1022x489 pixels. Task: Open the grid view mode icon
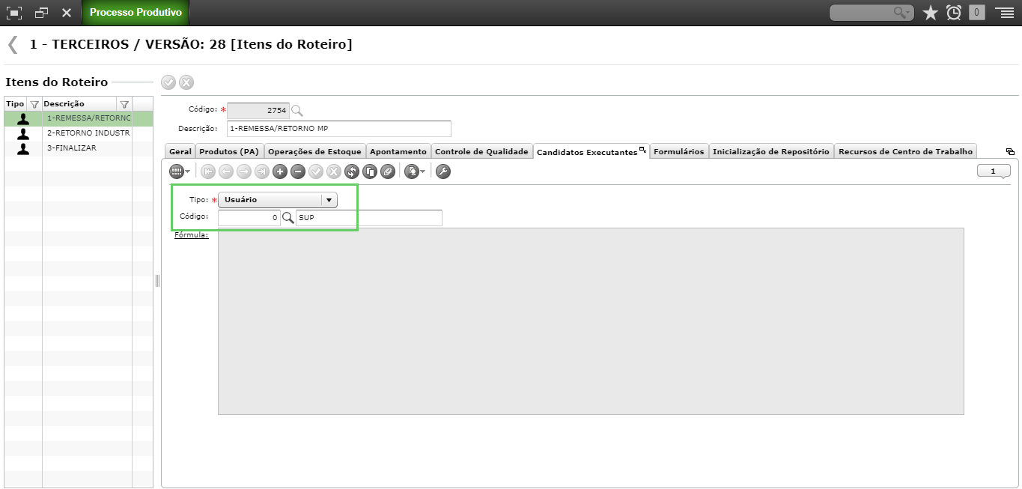pos(177,171)
